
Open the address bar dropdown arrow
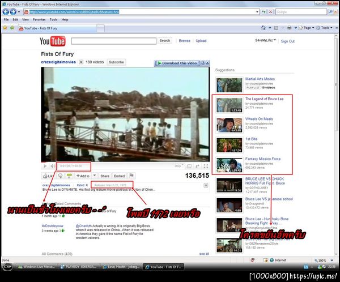pyautogui.click(x=257, y=12)
